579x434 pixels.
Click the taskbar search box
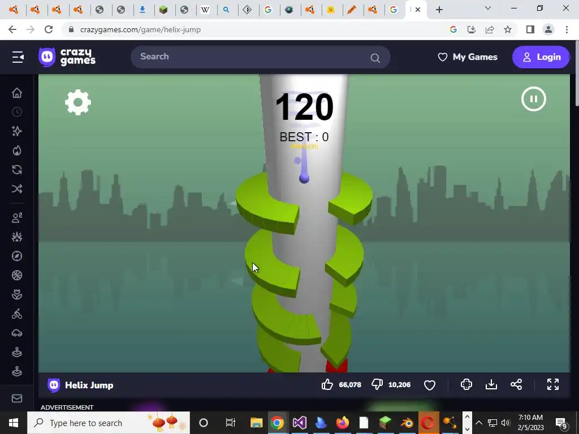(109, 423)
